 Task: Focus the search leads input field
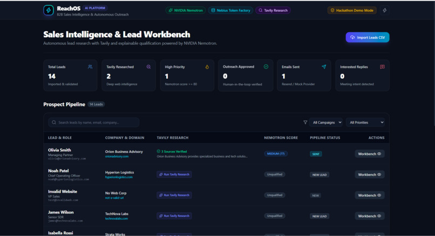pos(94,122)
